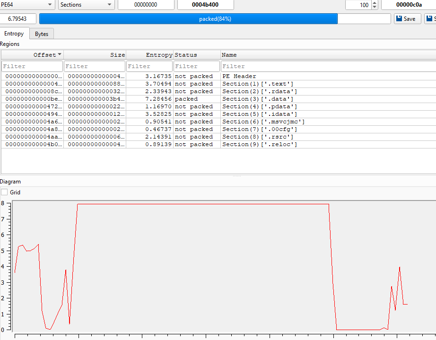This screenshot has height=340, width=436.
Task: Select the Section(8)['.rsrc'] row
Action: (x=218, y=137)
